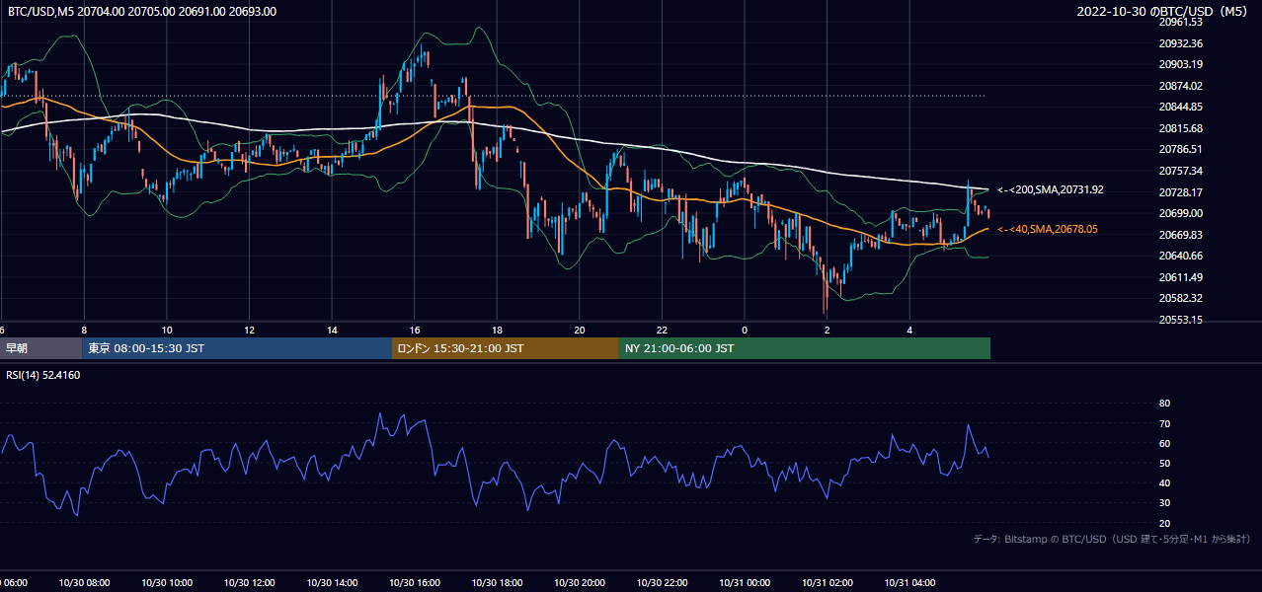The width and height of the screenshot is (1262, 592).
Task: Click the 10/30 14:00 time axis label
Action: [x=332, y=583]
